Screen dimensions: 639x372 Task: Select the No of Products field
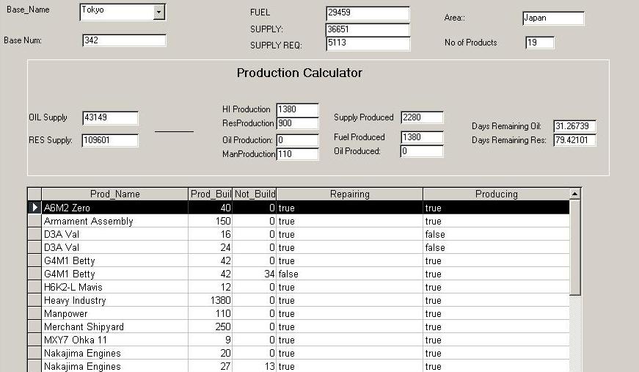539,43
